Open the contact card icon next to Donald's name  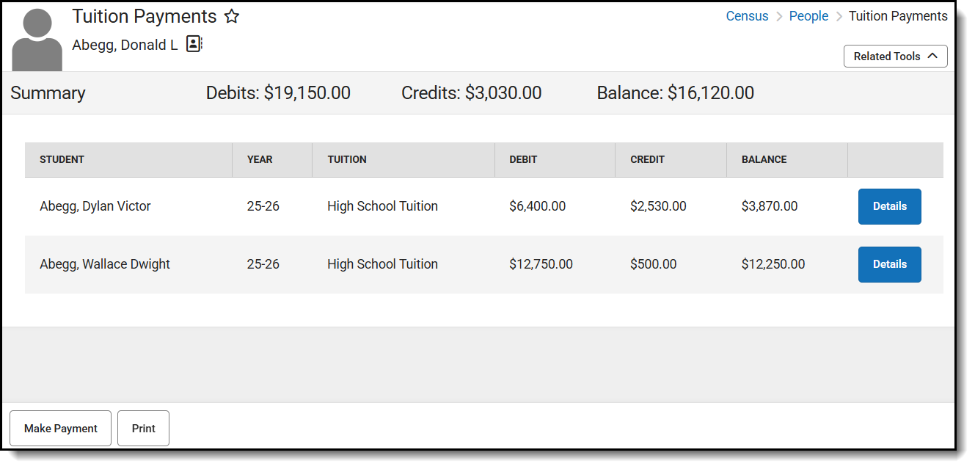tap(194, 44)
